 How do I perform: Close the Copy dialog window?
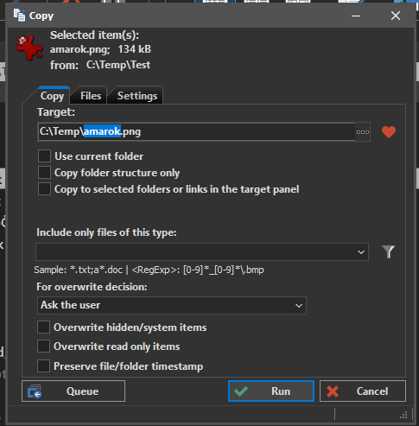(396, 16)
